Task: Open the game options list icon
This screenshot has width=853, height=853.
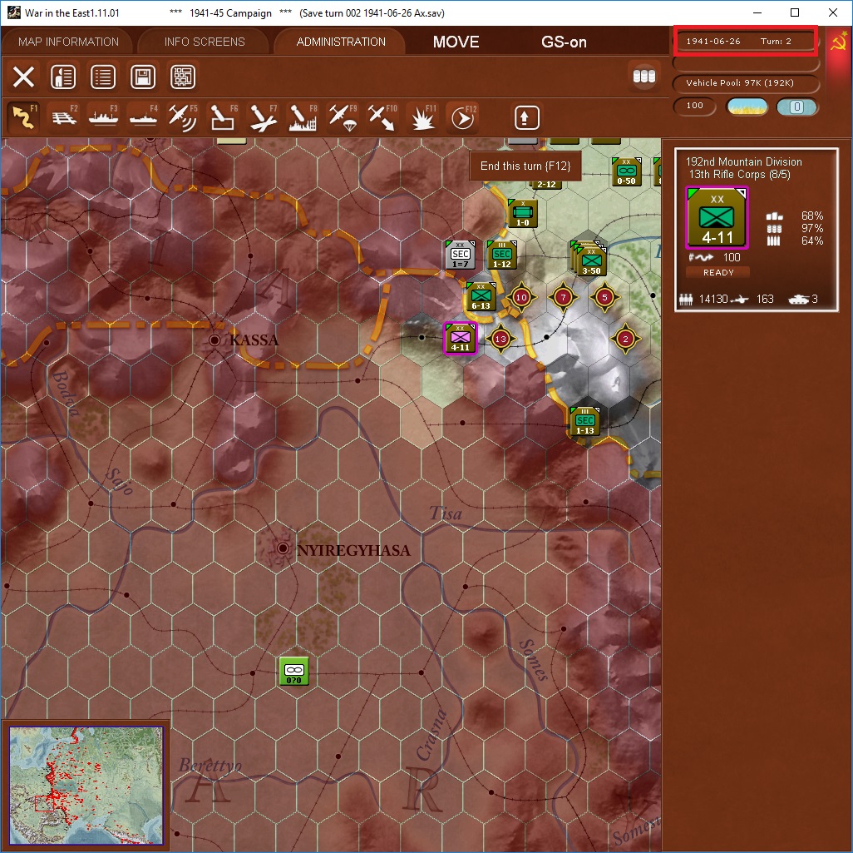Action: tap(103, 77)
